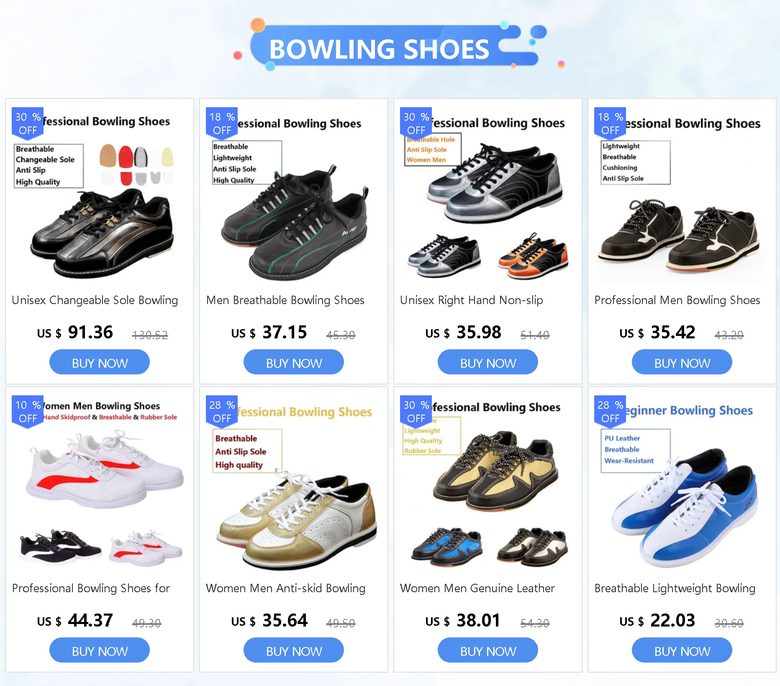Viewport: 780px width, 686px height.
Task: Click BUY NOW for Professional Men Bowling Shoes
Action: pos(682,362)
